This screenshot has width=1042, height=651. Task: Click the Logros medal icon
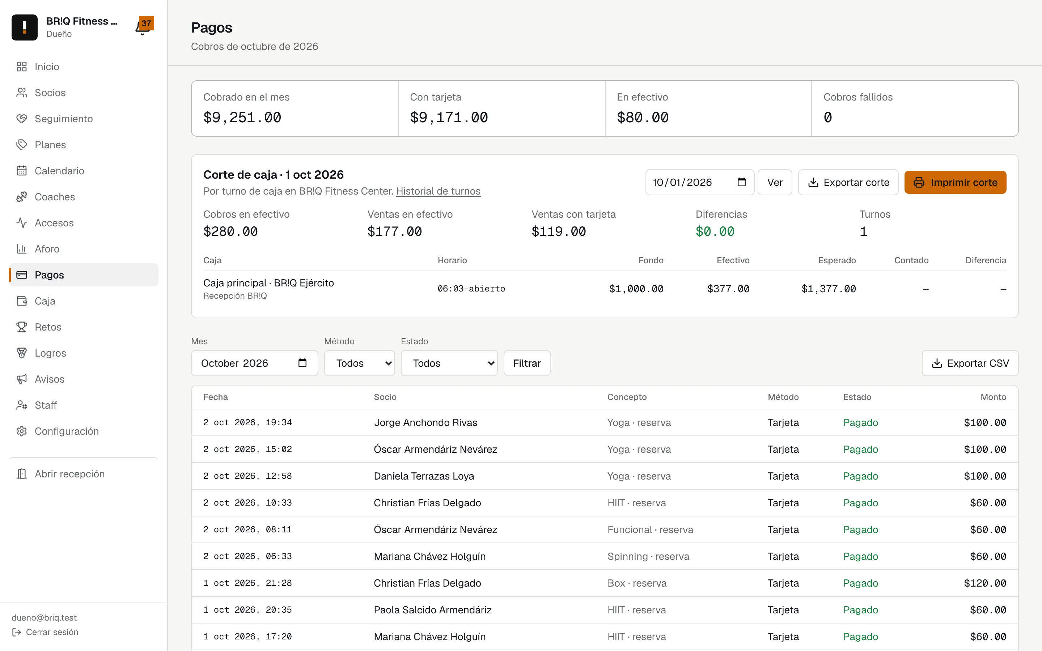22,353
